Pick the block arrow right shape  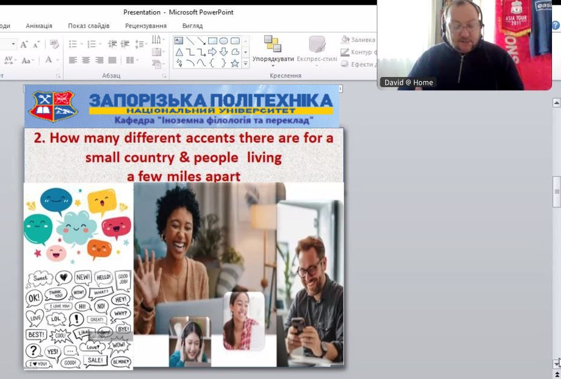pyautogui.click(x=212, y=52)
